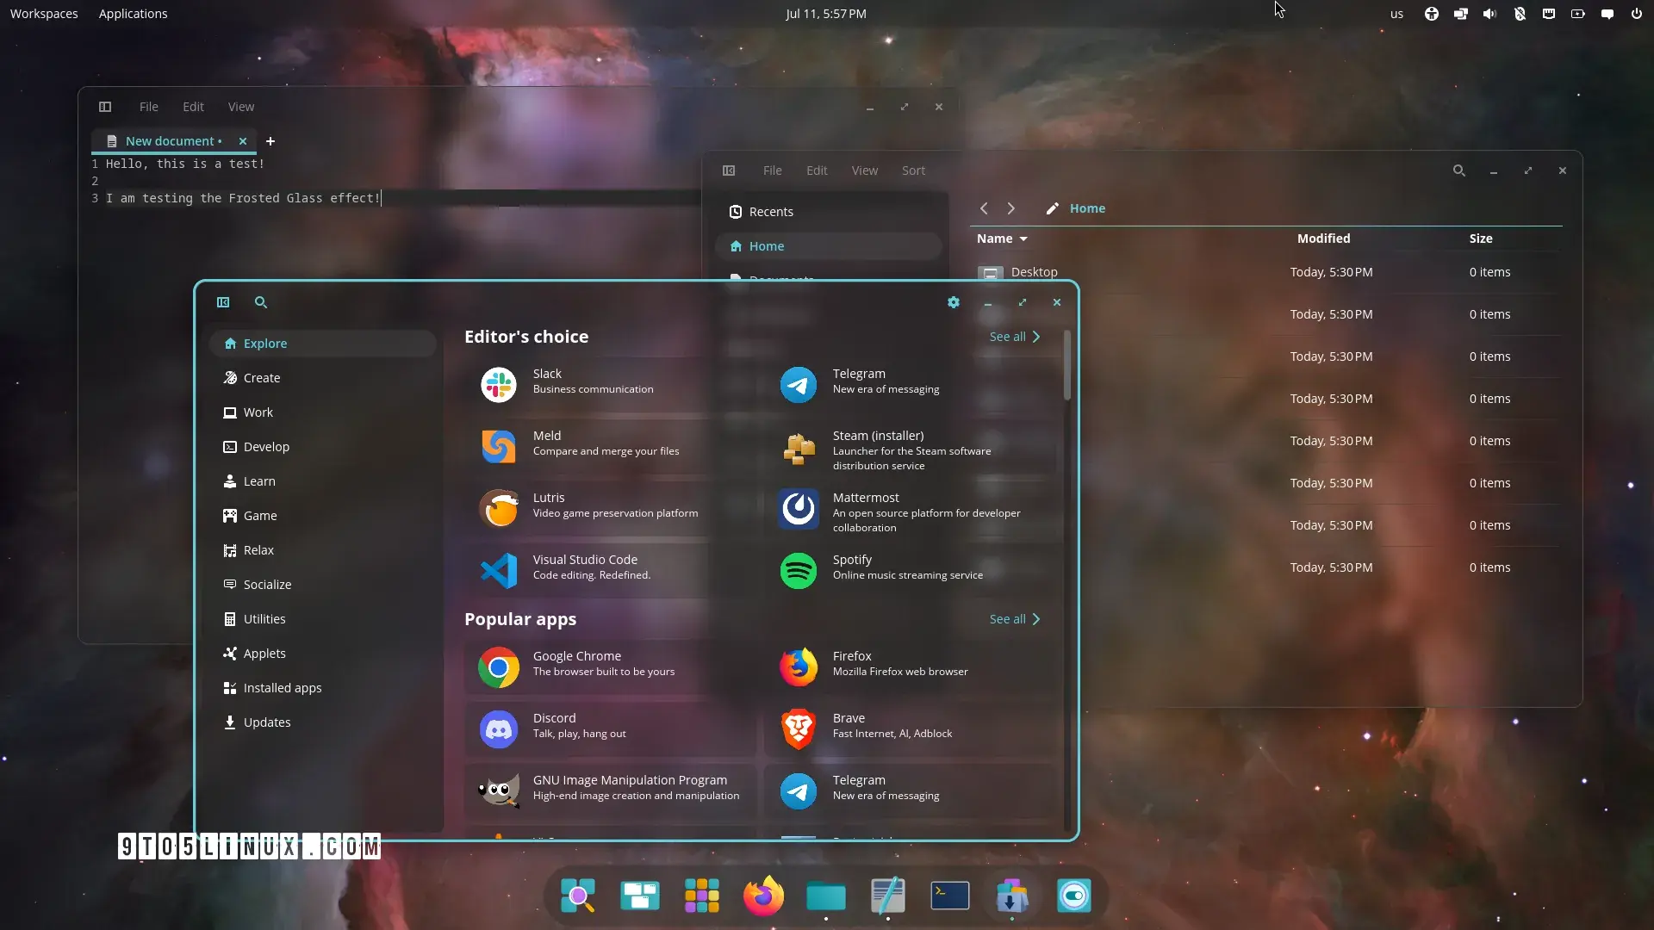
Task: Open the Desktop folder row
Action: pos(1268,272)
